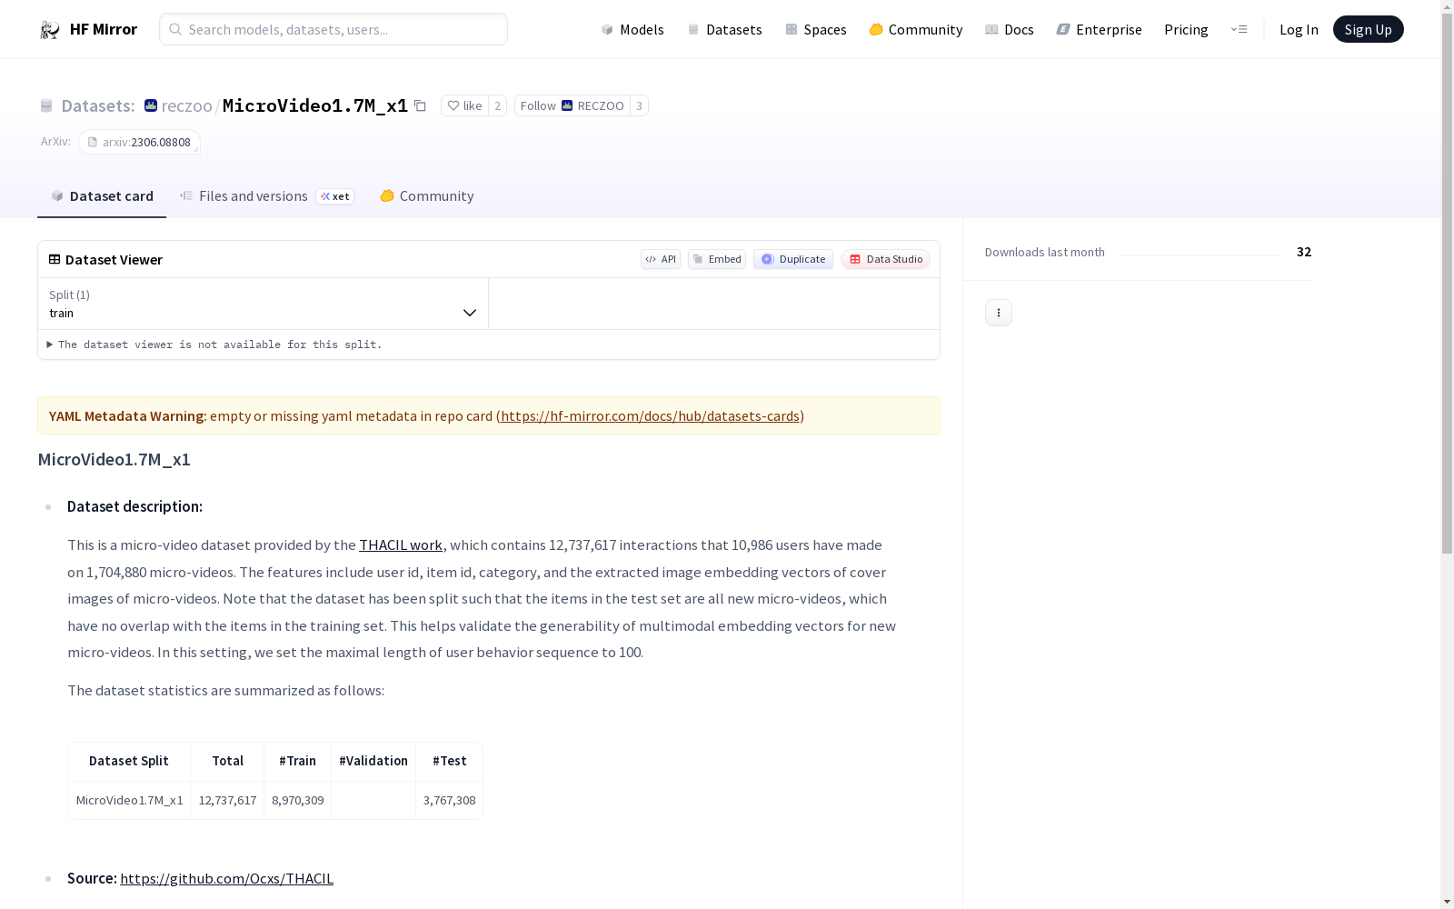Click the Downloads last month count 32

[1304, 252]
